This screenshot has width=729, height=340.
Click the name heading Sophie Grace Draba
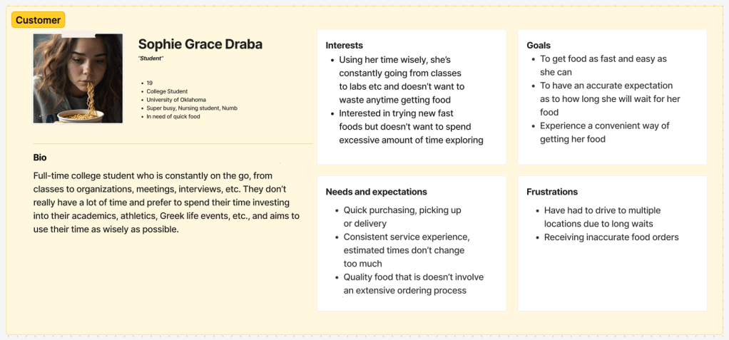coord(200,44)
